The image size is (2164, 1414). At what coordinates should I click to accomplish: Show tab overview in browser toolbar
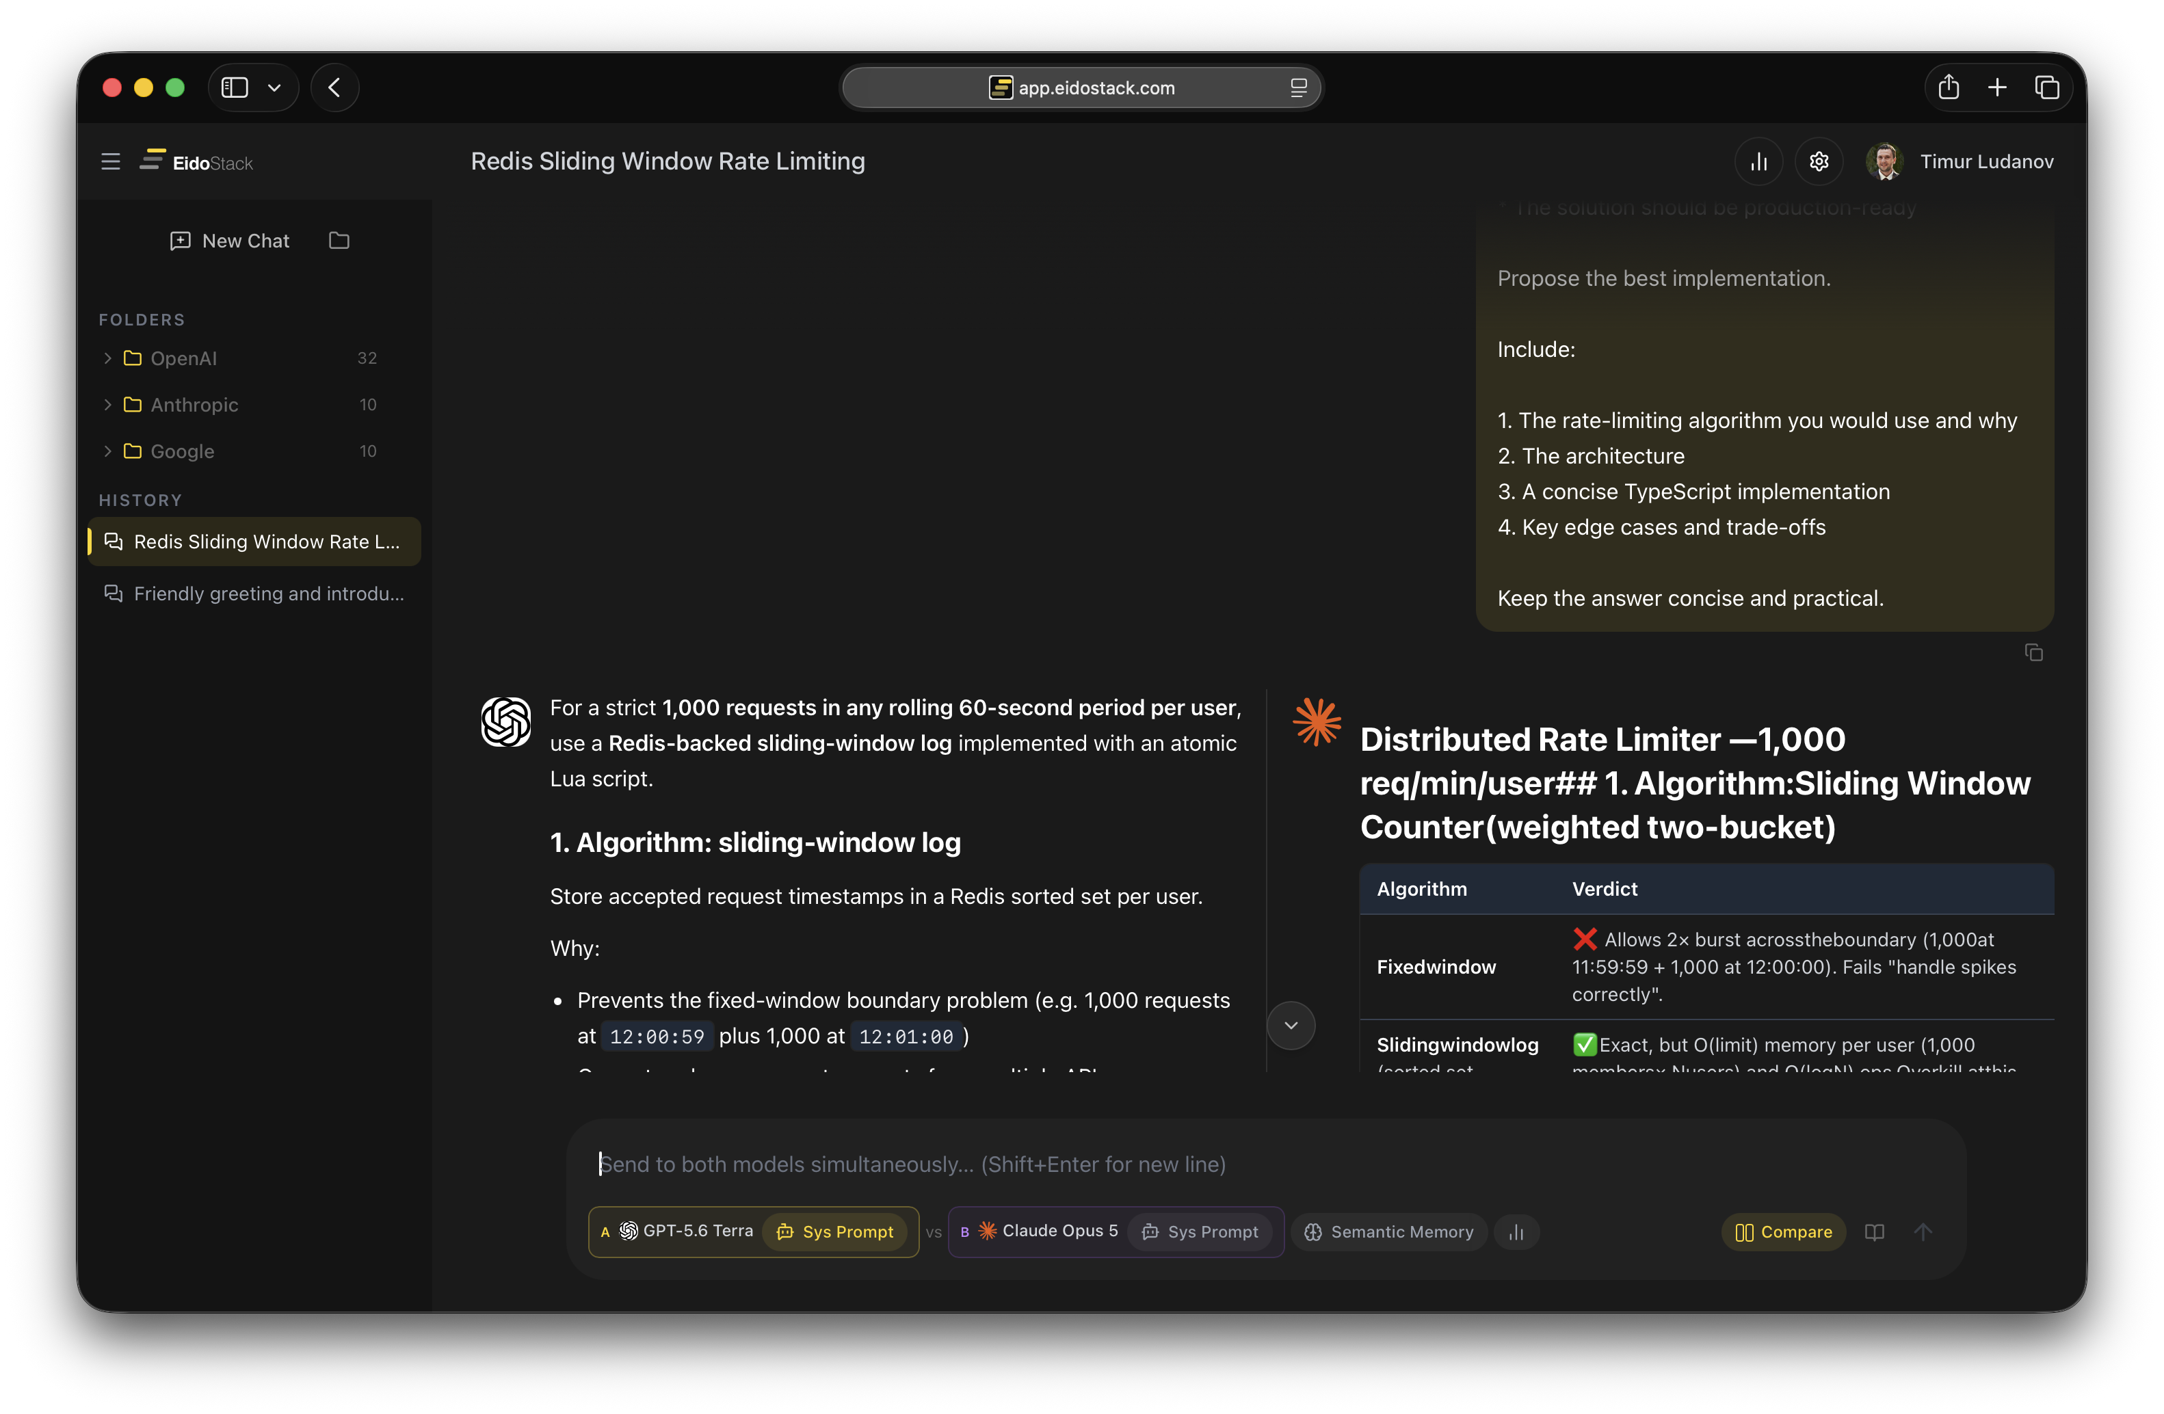click(x=2046, y=88)
